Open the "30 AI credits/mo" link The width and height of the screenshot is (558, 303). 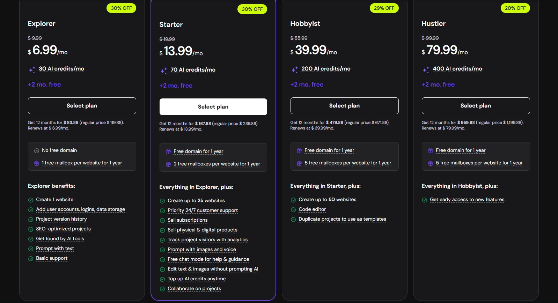coord(61,69)
